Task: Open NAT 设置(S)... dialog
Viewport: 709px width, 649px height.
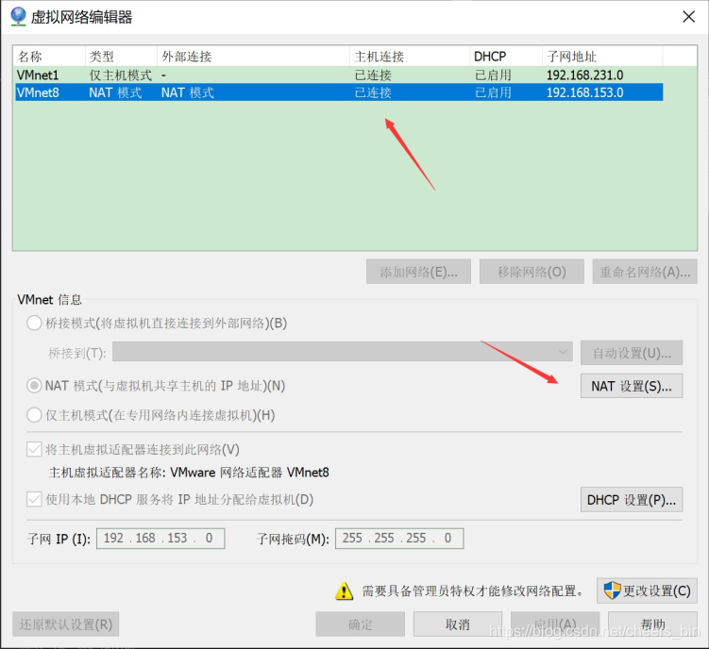Action: click(x=632, y=386)
